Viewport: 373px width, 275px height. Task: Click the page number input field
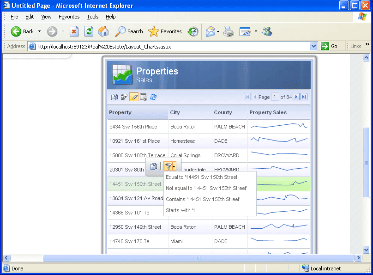tap(275, 97)
